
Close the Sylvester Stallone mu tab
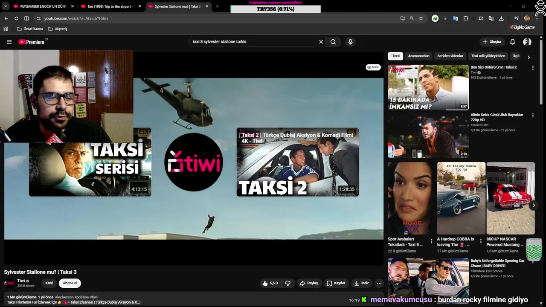(x=207, y=6)
